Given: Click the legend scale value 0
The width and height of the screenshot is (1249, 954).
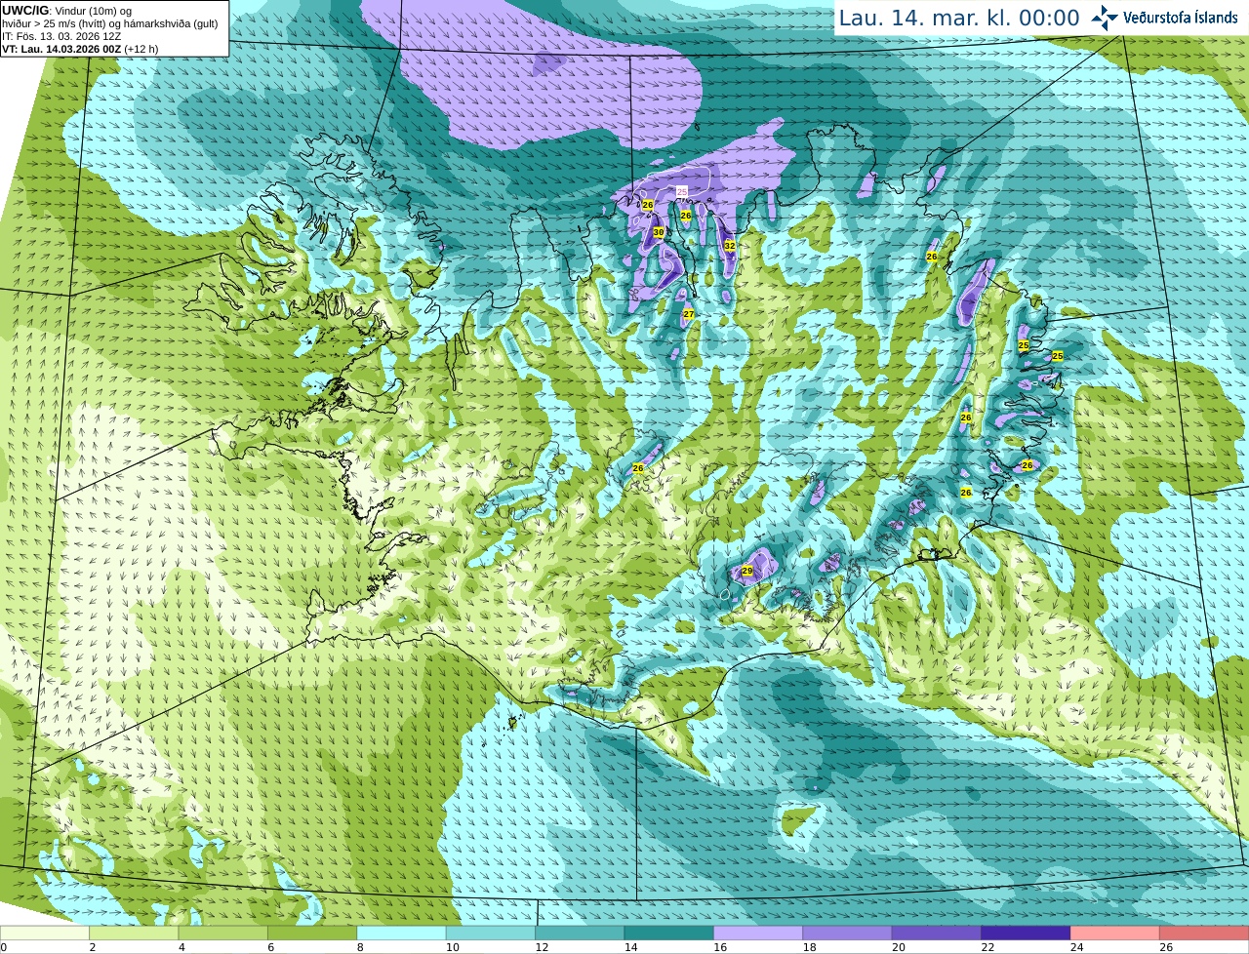Looking at the screenshot, I should coord(3,947).
